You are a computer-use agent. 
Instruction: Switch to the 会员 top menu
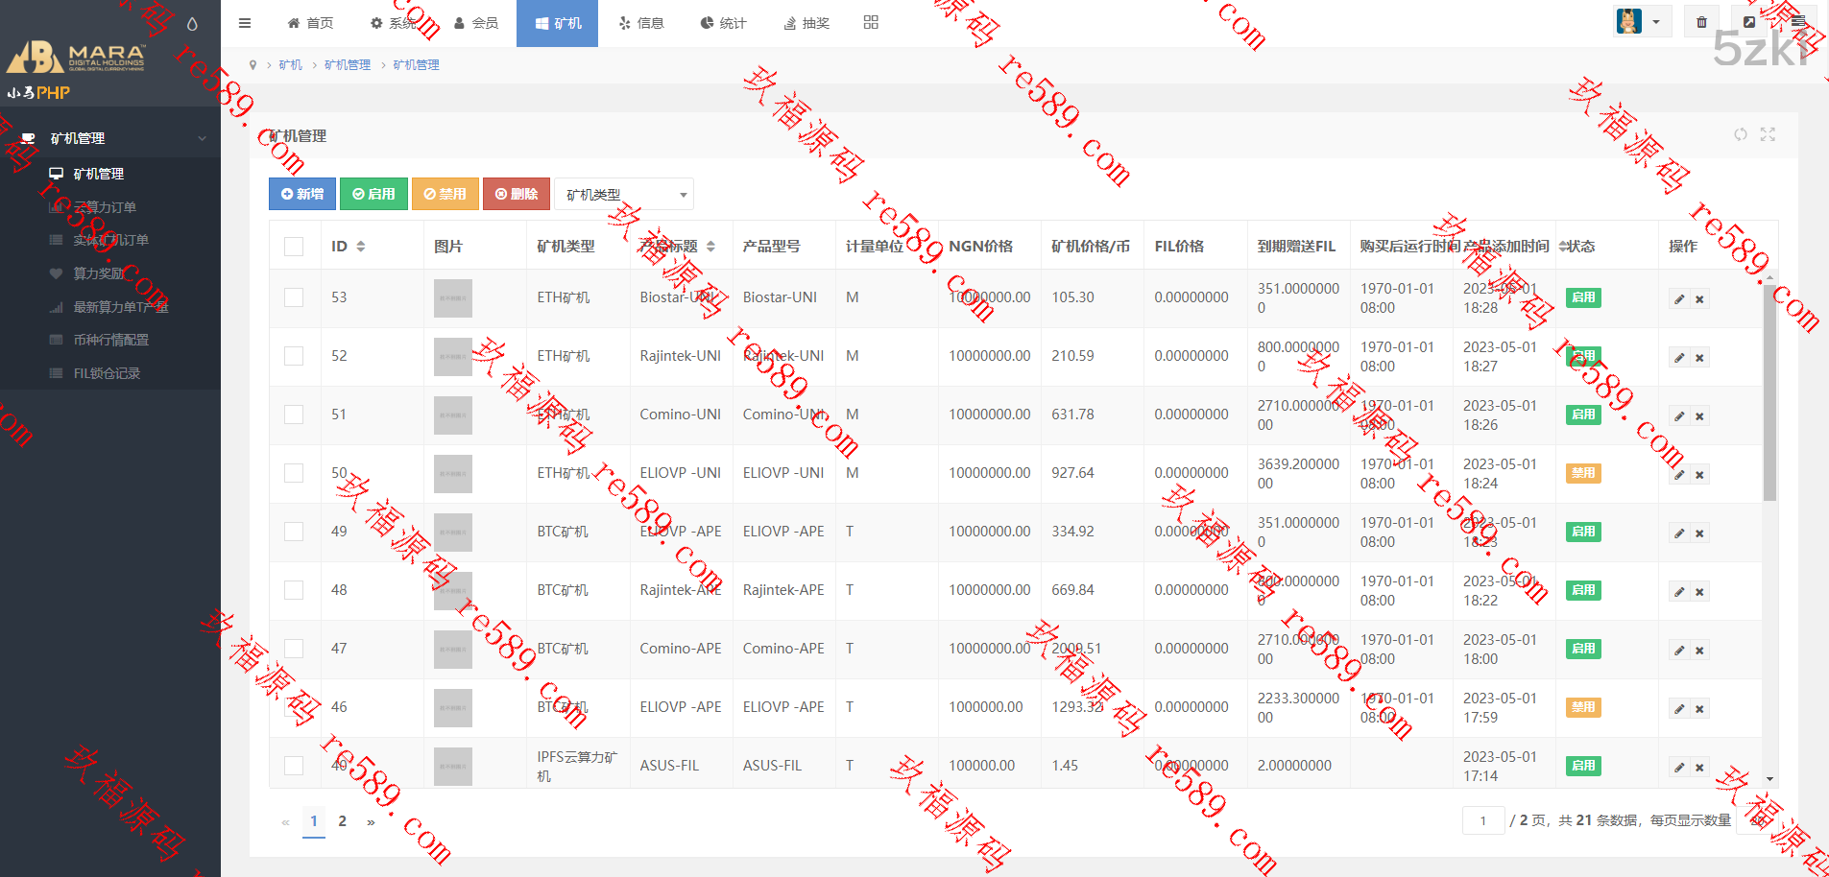(475, 23)
